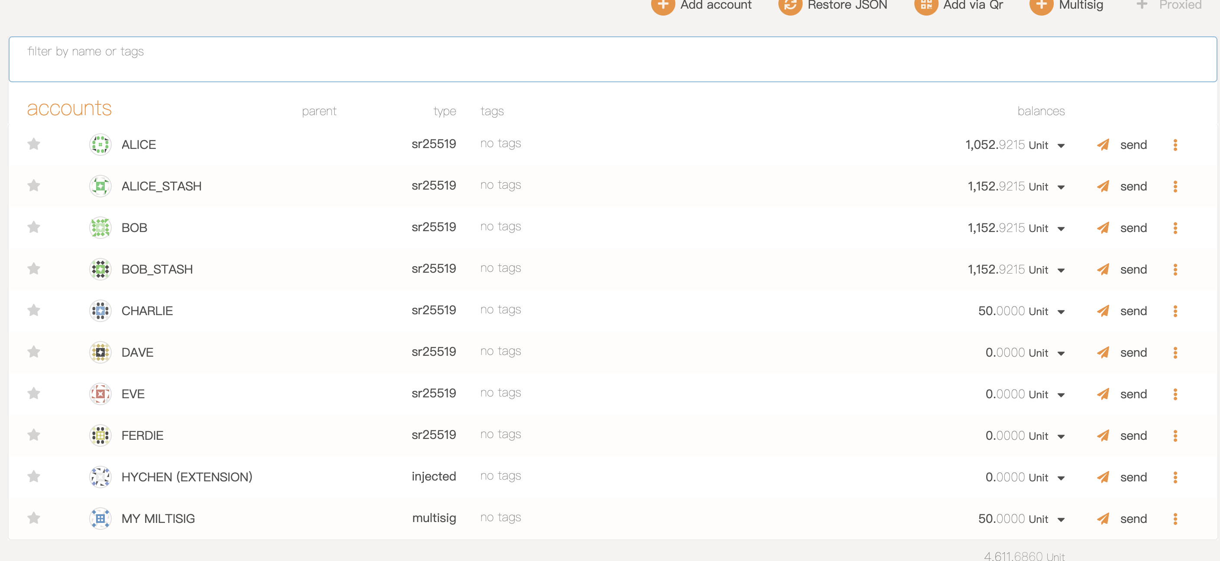This screenshot has width=1220, height=561.
Task: Expand BOB_STASH balance details arrow
Action: (x=1061, y=270)
